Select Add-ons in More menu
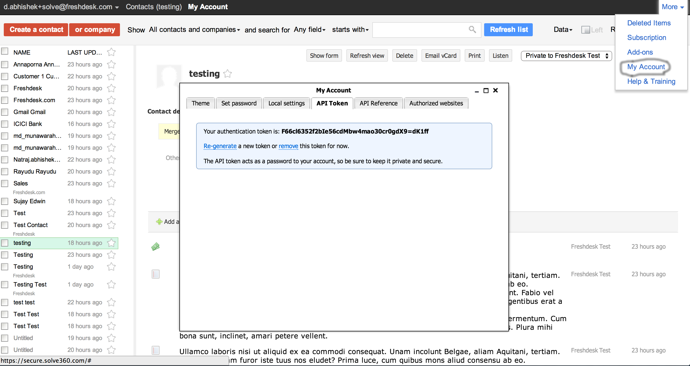The image size is (690, 366). click(x=640, y=52)
